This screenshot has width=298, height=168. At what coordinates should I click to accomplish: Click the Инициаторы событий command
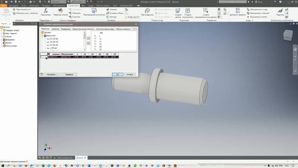click(x=258, y=13)
